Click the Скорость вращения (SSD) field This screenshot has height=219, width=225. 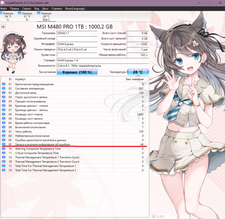pos(138,44)
